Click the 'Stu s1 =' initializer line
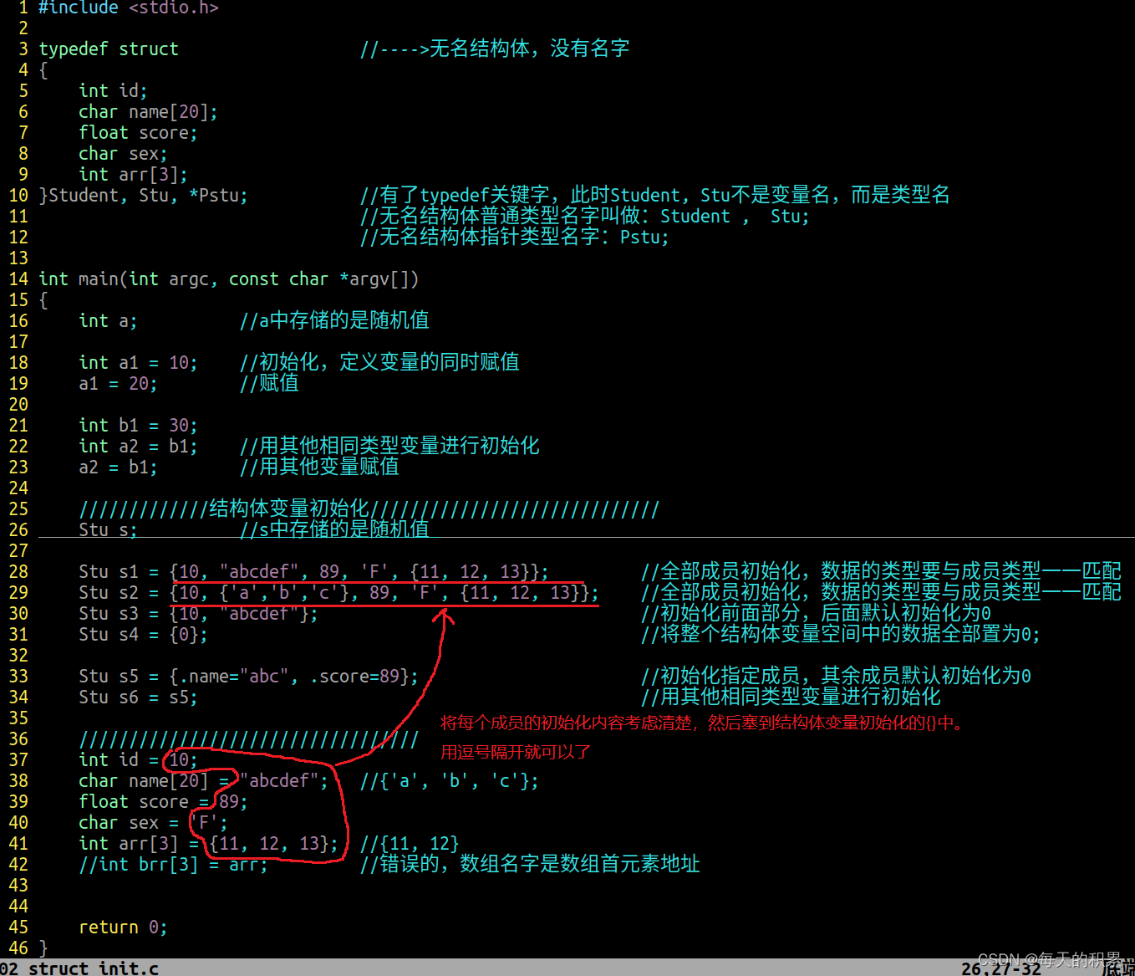Image resolution: width=1135 pixels, height=976 pixels. tap(313, 572)
